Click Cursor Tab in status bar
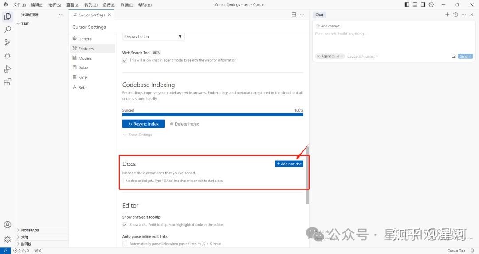Image resolution: width=479 pixels, height=254 pixels. 456,250
